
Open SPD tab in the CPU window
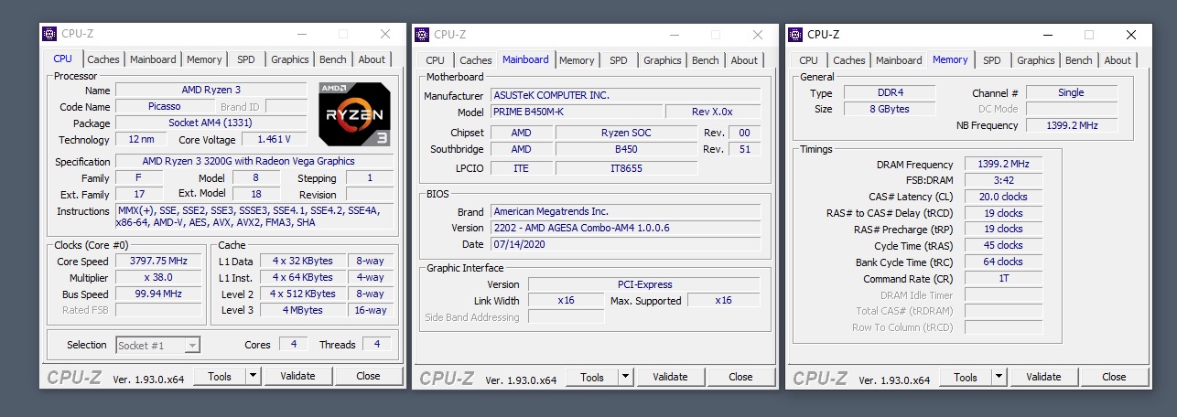point(246,59)
